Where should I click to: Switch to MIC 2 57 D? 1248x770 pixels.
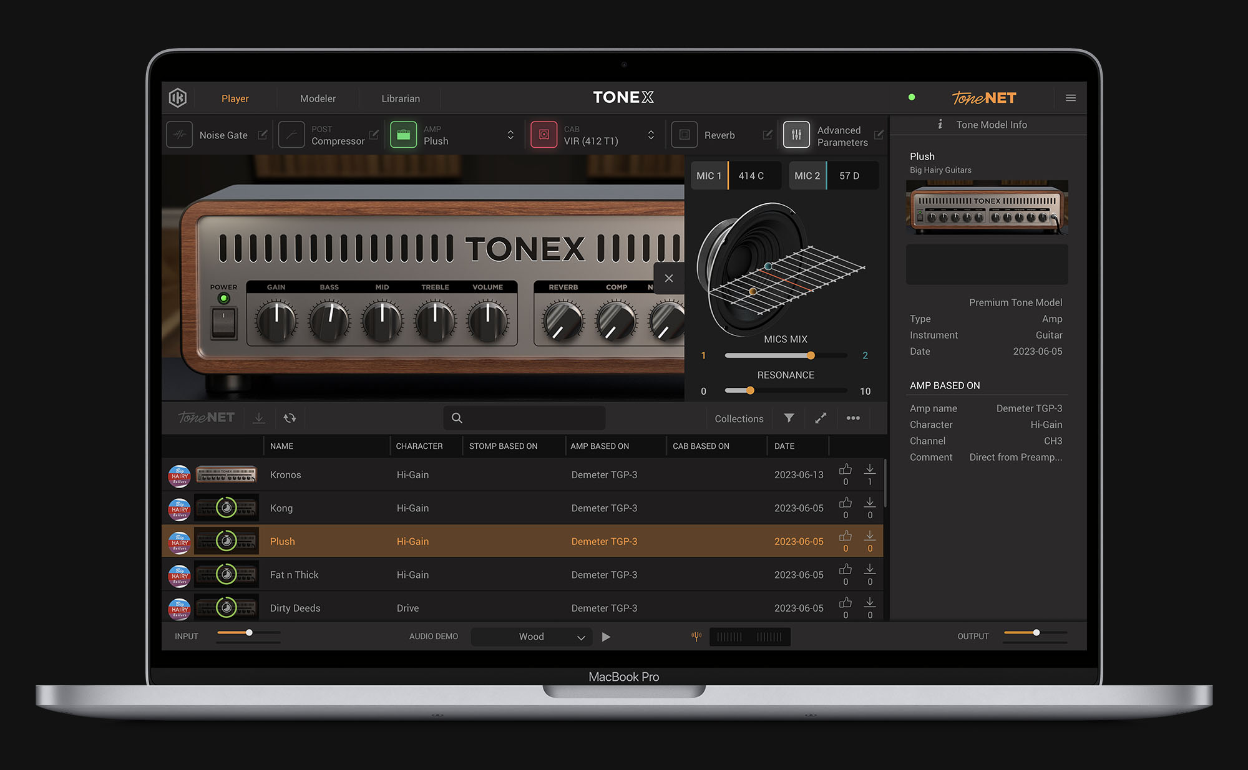tap(833, 175)
